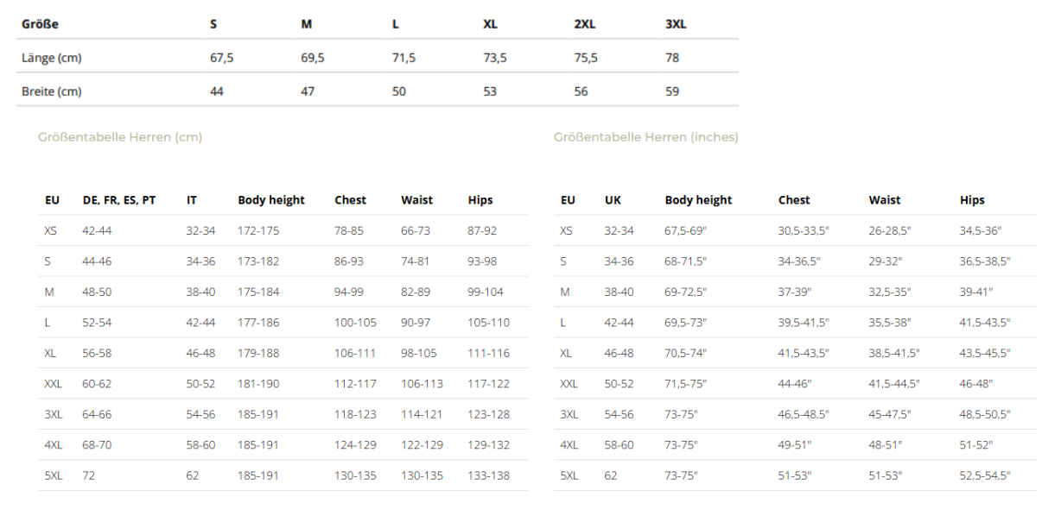Click the "64-66" DE size cell
Image resolution: width=1042 pixels, height=522 pixels.
point(97,414)
